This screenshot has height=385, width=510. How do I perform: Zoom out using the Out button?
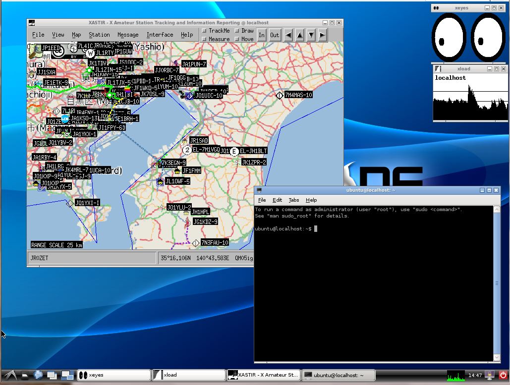pos(275,35)
